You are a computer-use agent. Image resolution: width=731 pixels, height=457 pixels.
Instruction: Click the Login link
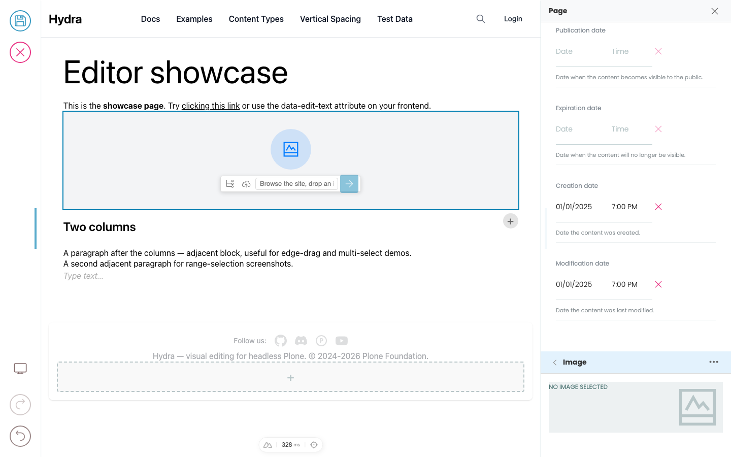[x=513, y=19]
